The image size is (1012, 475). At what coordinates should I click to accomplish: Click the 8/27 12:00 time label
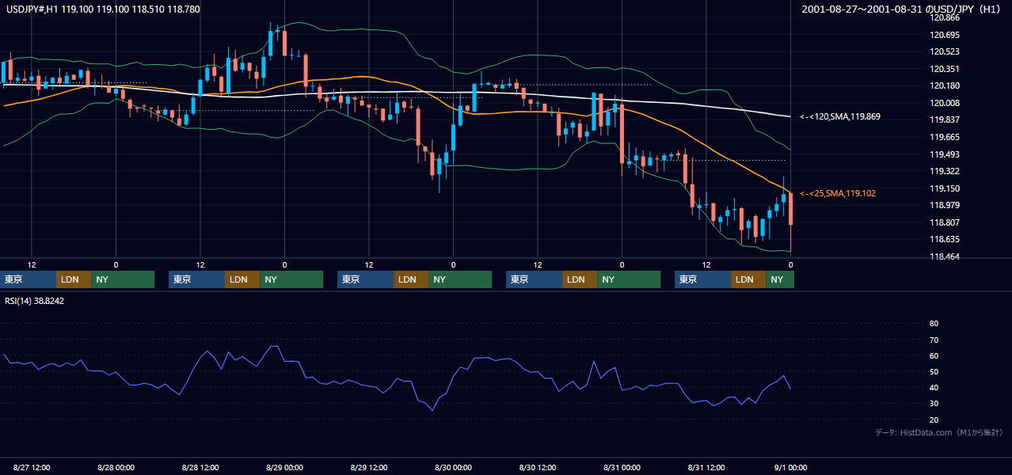pos(32,467)
